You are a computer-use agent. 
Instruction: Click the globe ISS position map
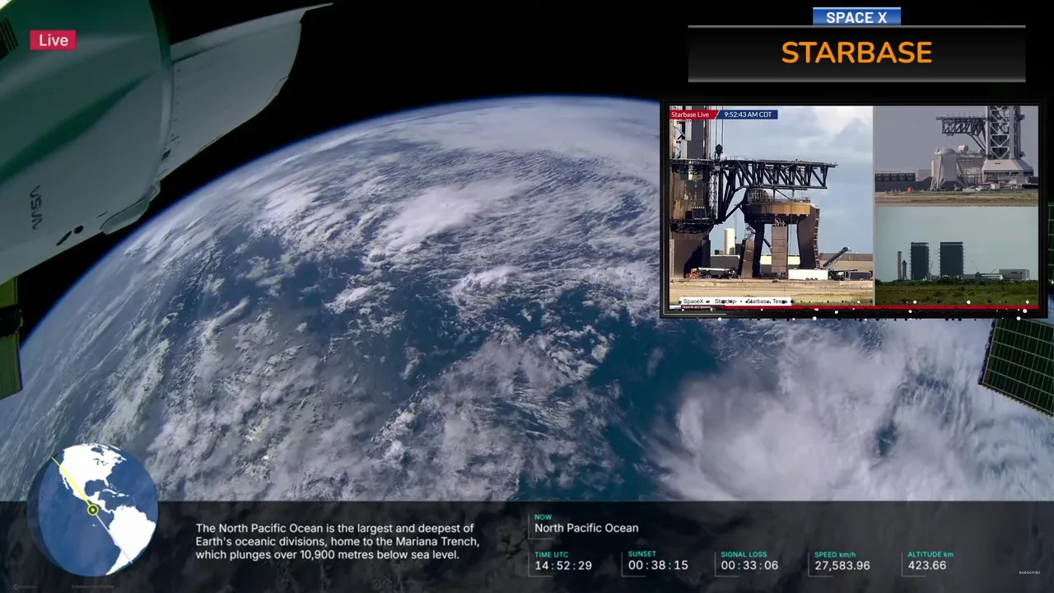(x=92, y=510)
